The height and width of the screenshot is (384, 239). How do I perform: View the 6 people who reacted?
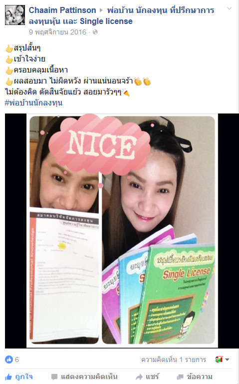[17, 359]
